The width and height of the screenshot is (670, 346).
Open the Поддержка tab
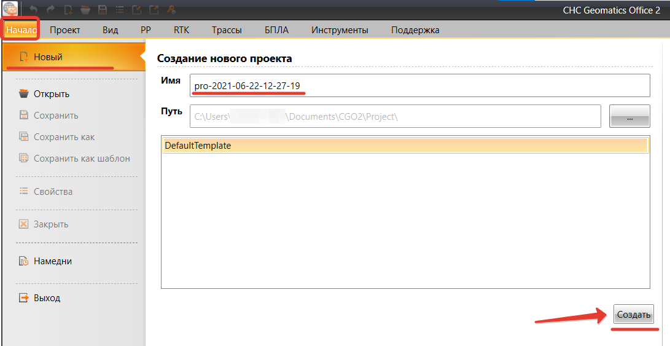coord(415,30)
